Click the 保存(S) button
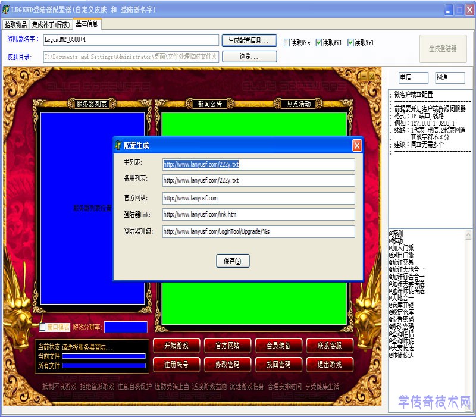Viewport: 476px width, 417px height. (x=233, y=261)
